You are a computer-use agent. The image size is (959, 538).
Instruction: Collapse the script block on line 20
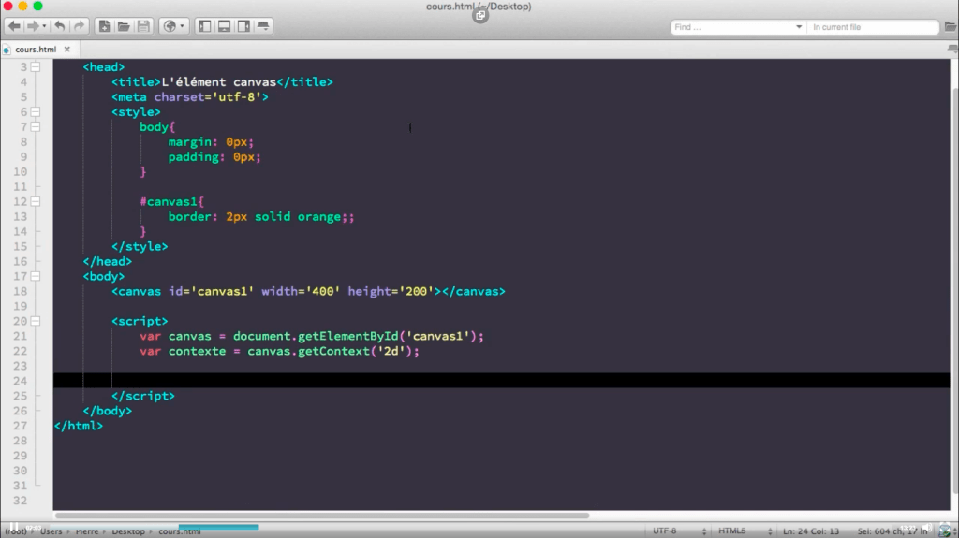pos(36,321)
